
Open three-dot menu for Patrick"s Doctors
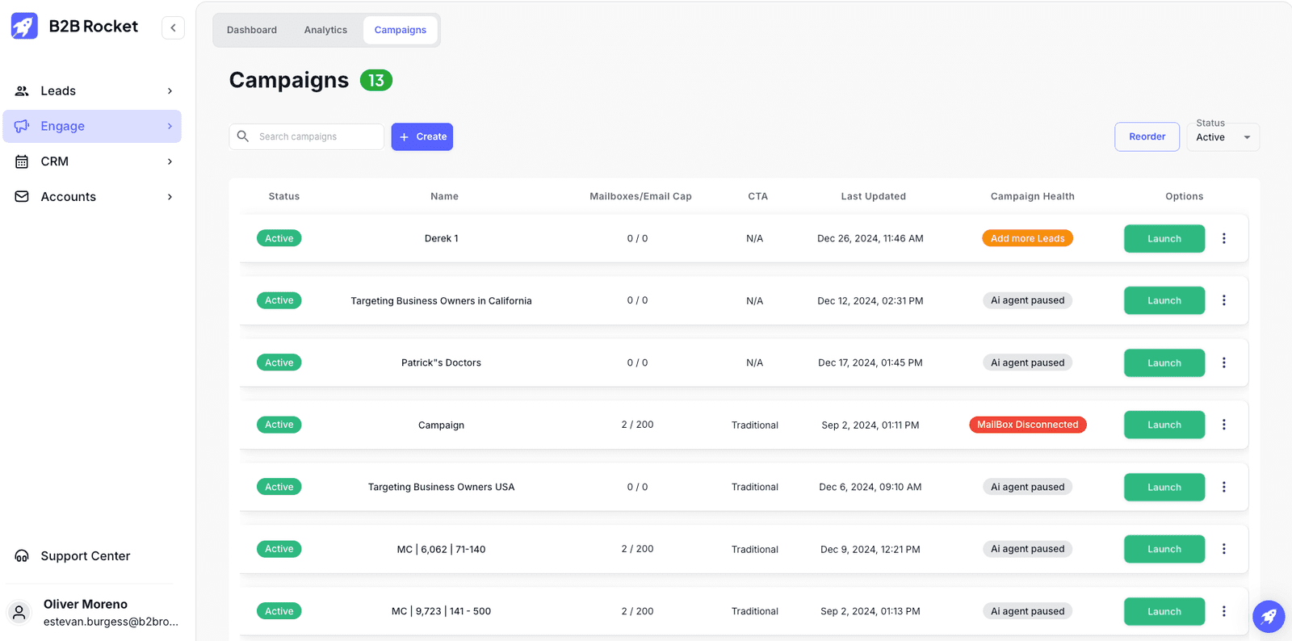click(x=1223, y=362)
